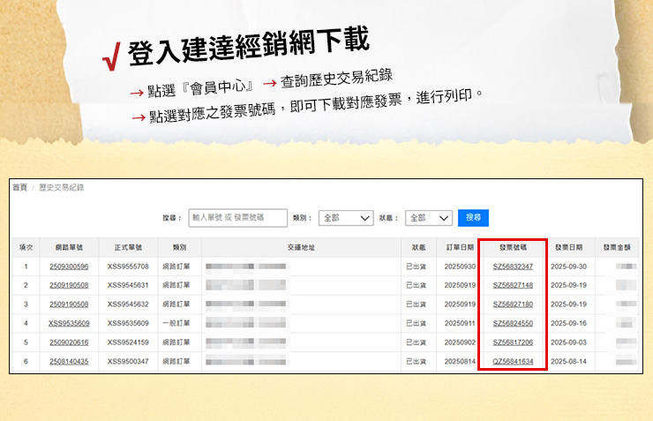Click the 首頁 breadcrumb link
653x421 pixels.
coord(19,188)
